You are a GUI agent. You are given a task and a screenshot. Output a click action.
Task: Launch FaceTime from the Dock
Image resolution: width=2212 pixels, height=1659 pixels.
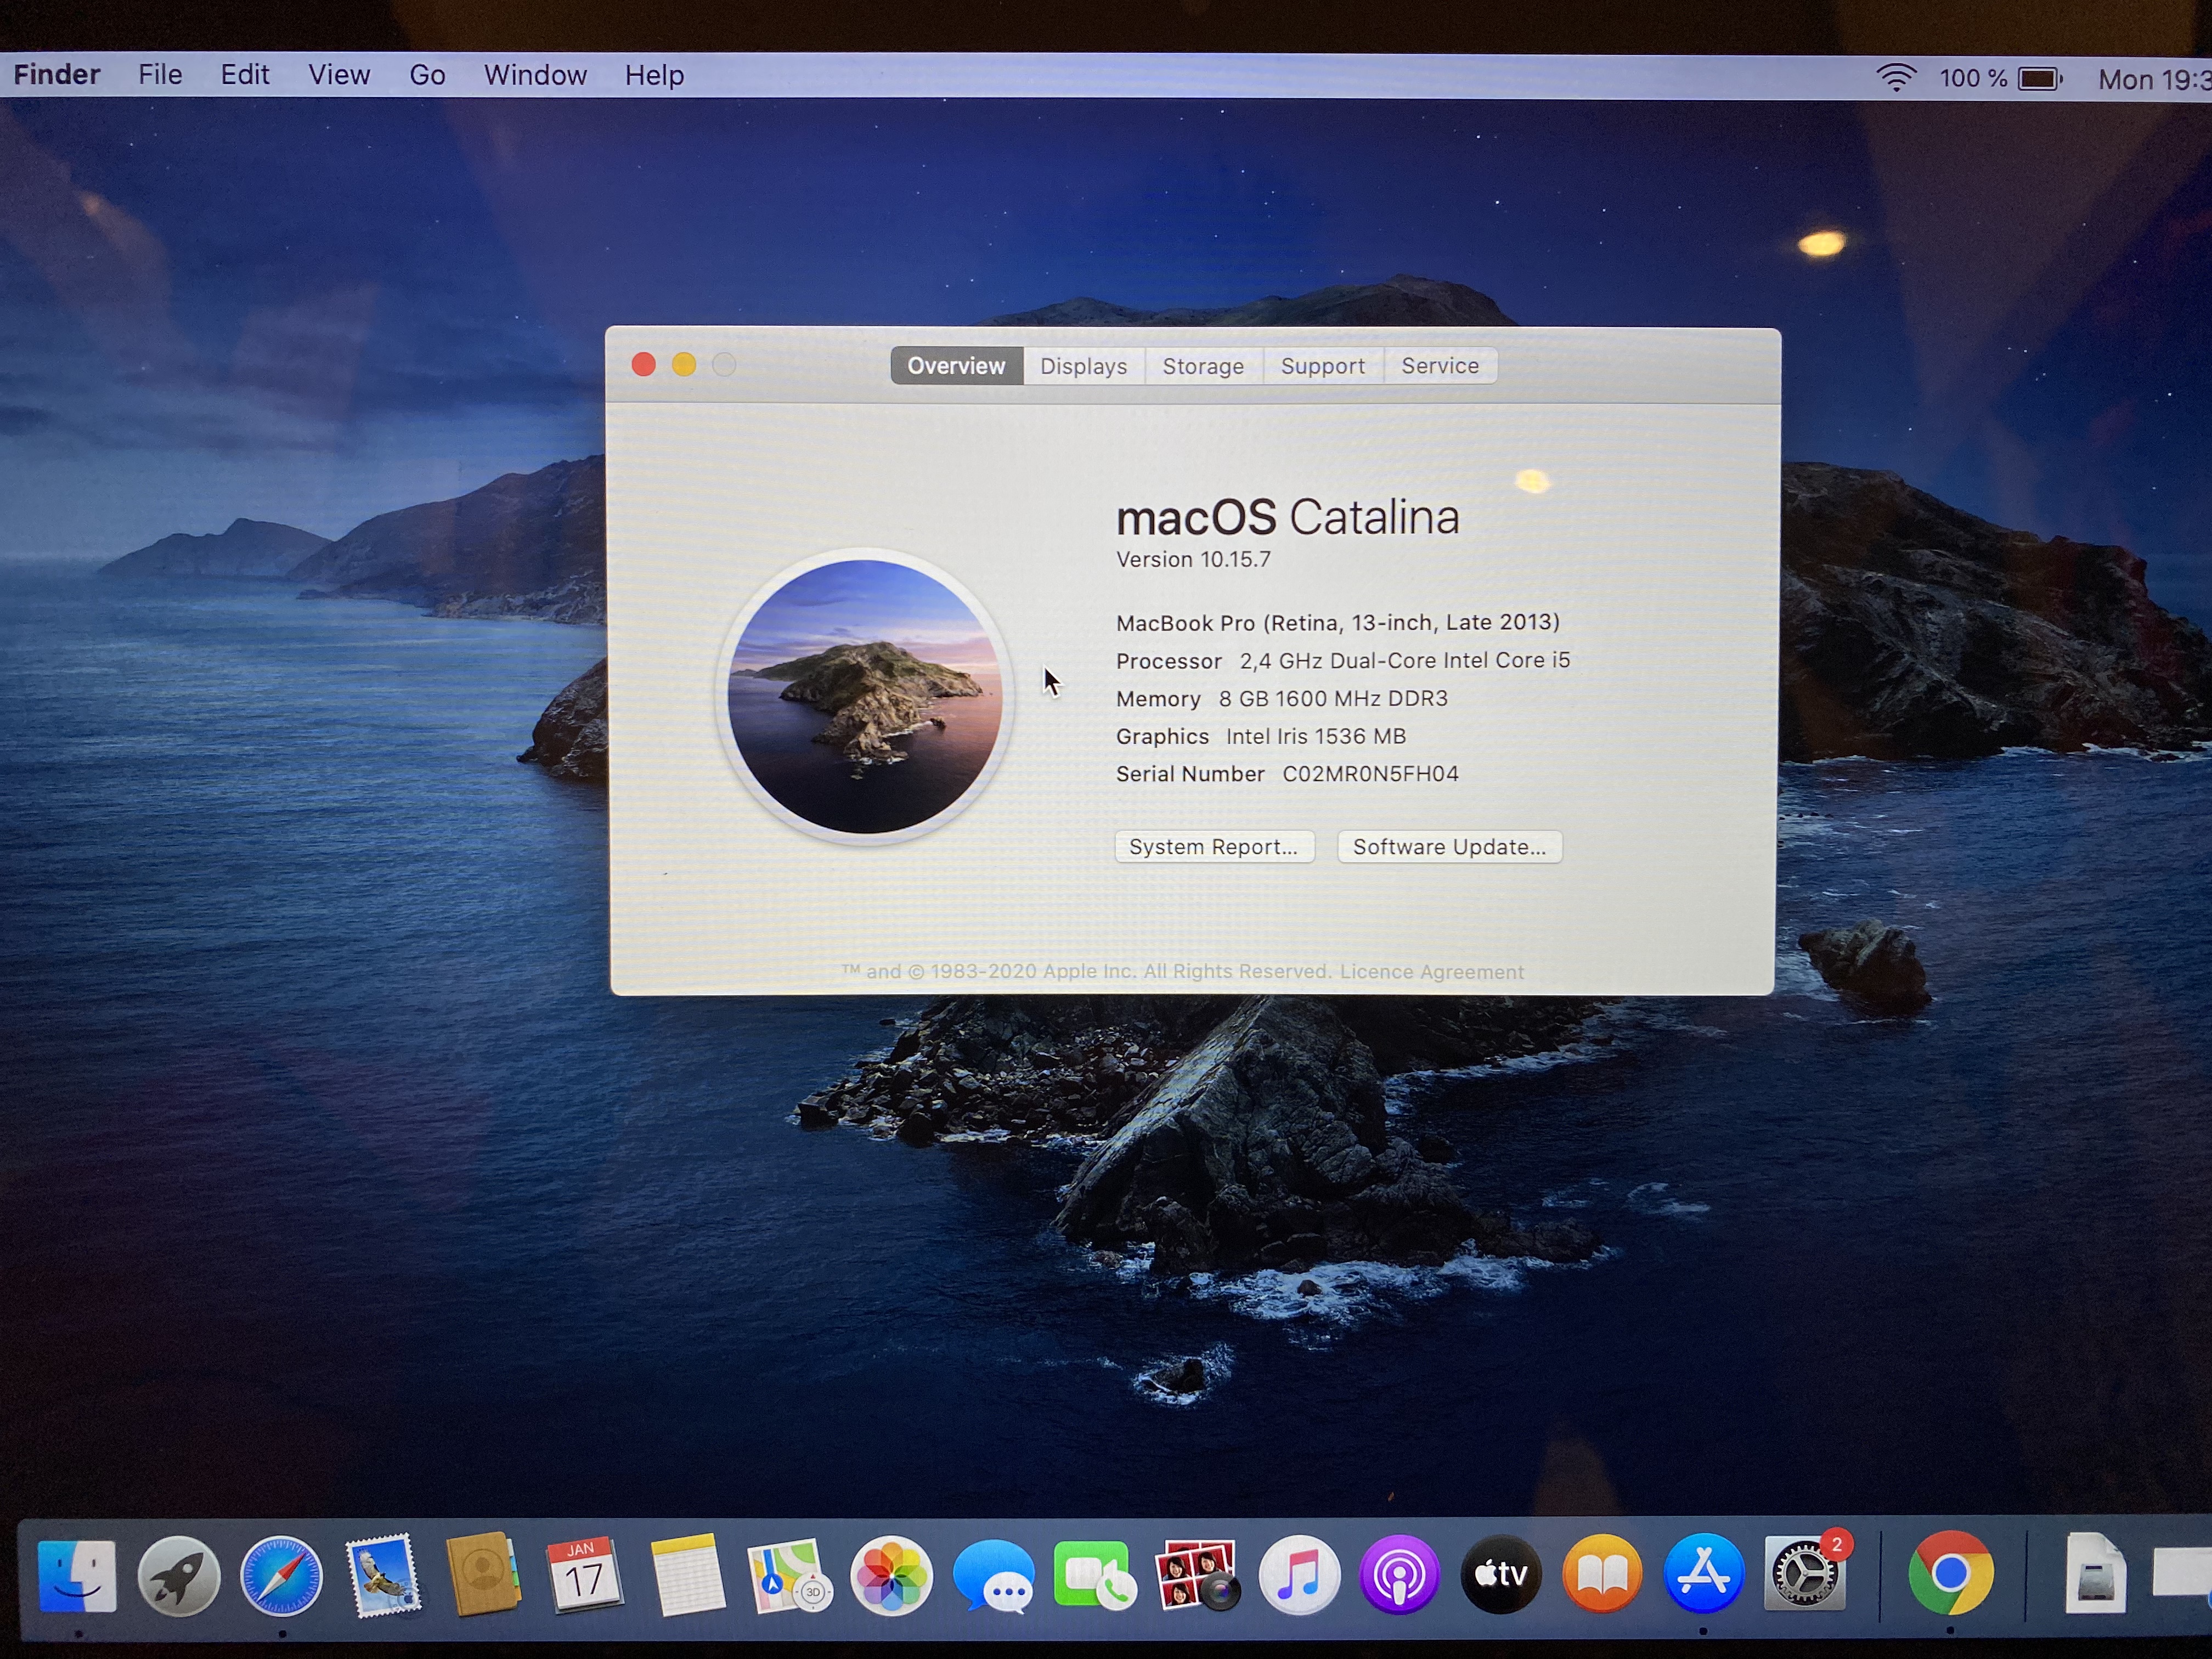click(x=1094, y=1576)
